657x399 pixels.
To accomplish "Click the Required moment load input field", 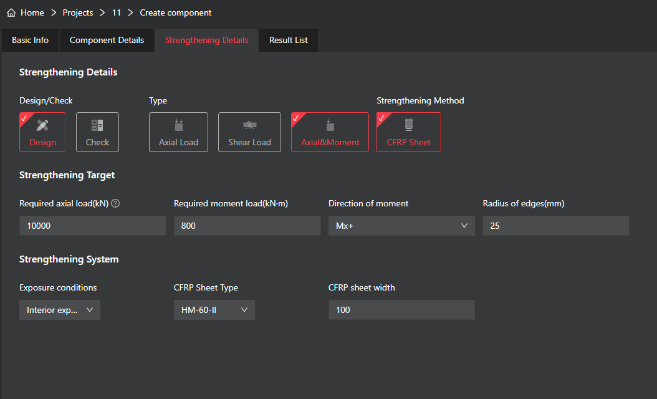I will [247, 226].
